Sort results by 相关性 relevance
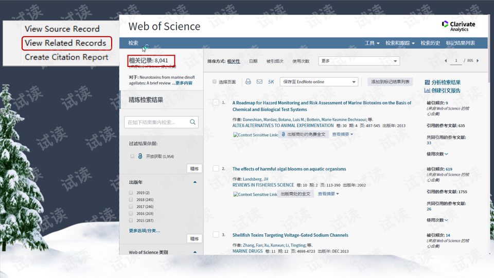494x278 pixels. (234, 61)
